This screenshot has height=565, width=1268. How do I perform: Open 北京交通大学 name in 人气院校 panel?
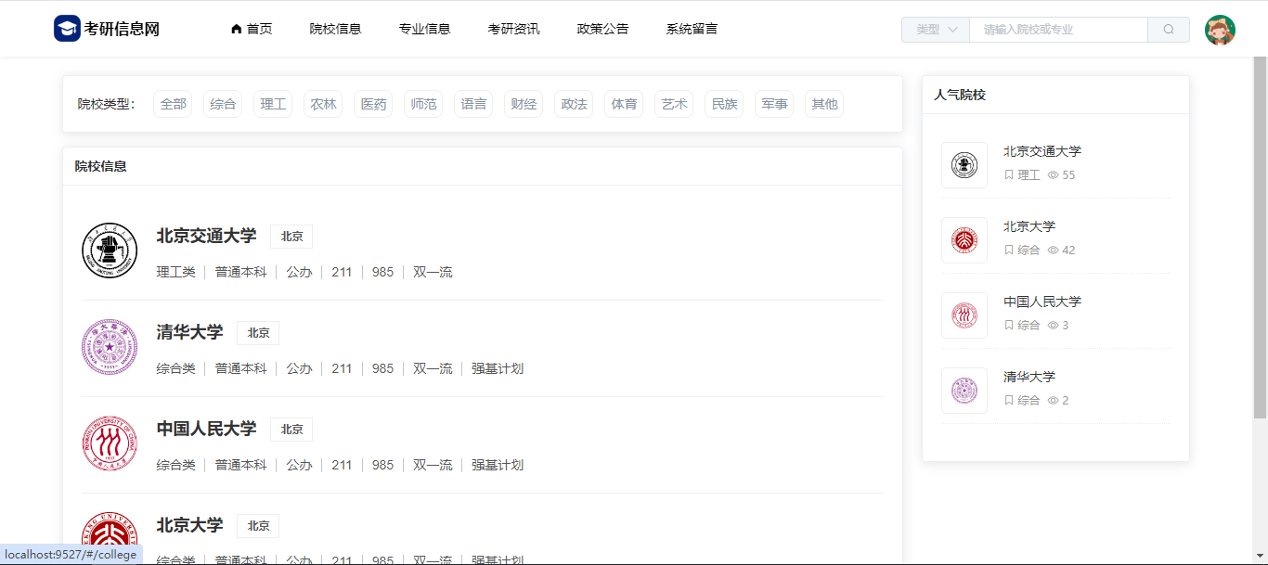pyautogui.click(x=1042, y=151)
